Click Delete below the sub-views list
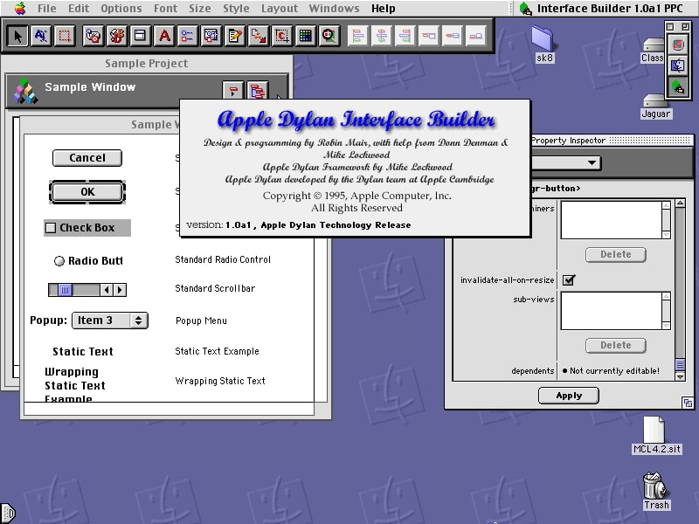 [616, 345]
